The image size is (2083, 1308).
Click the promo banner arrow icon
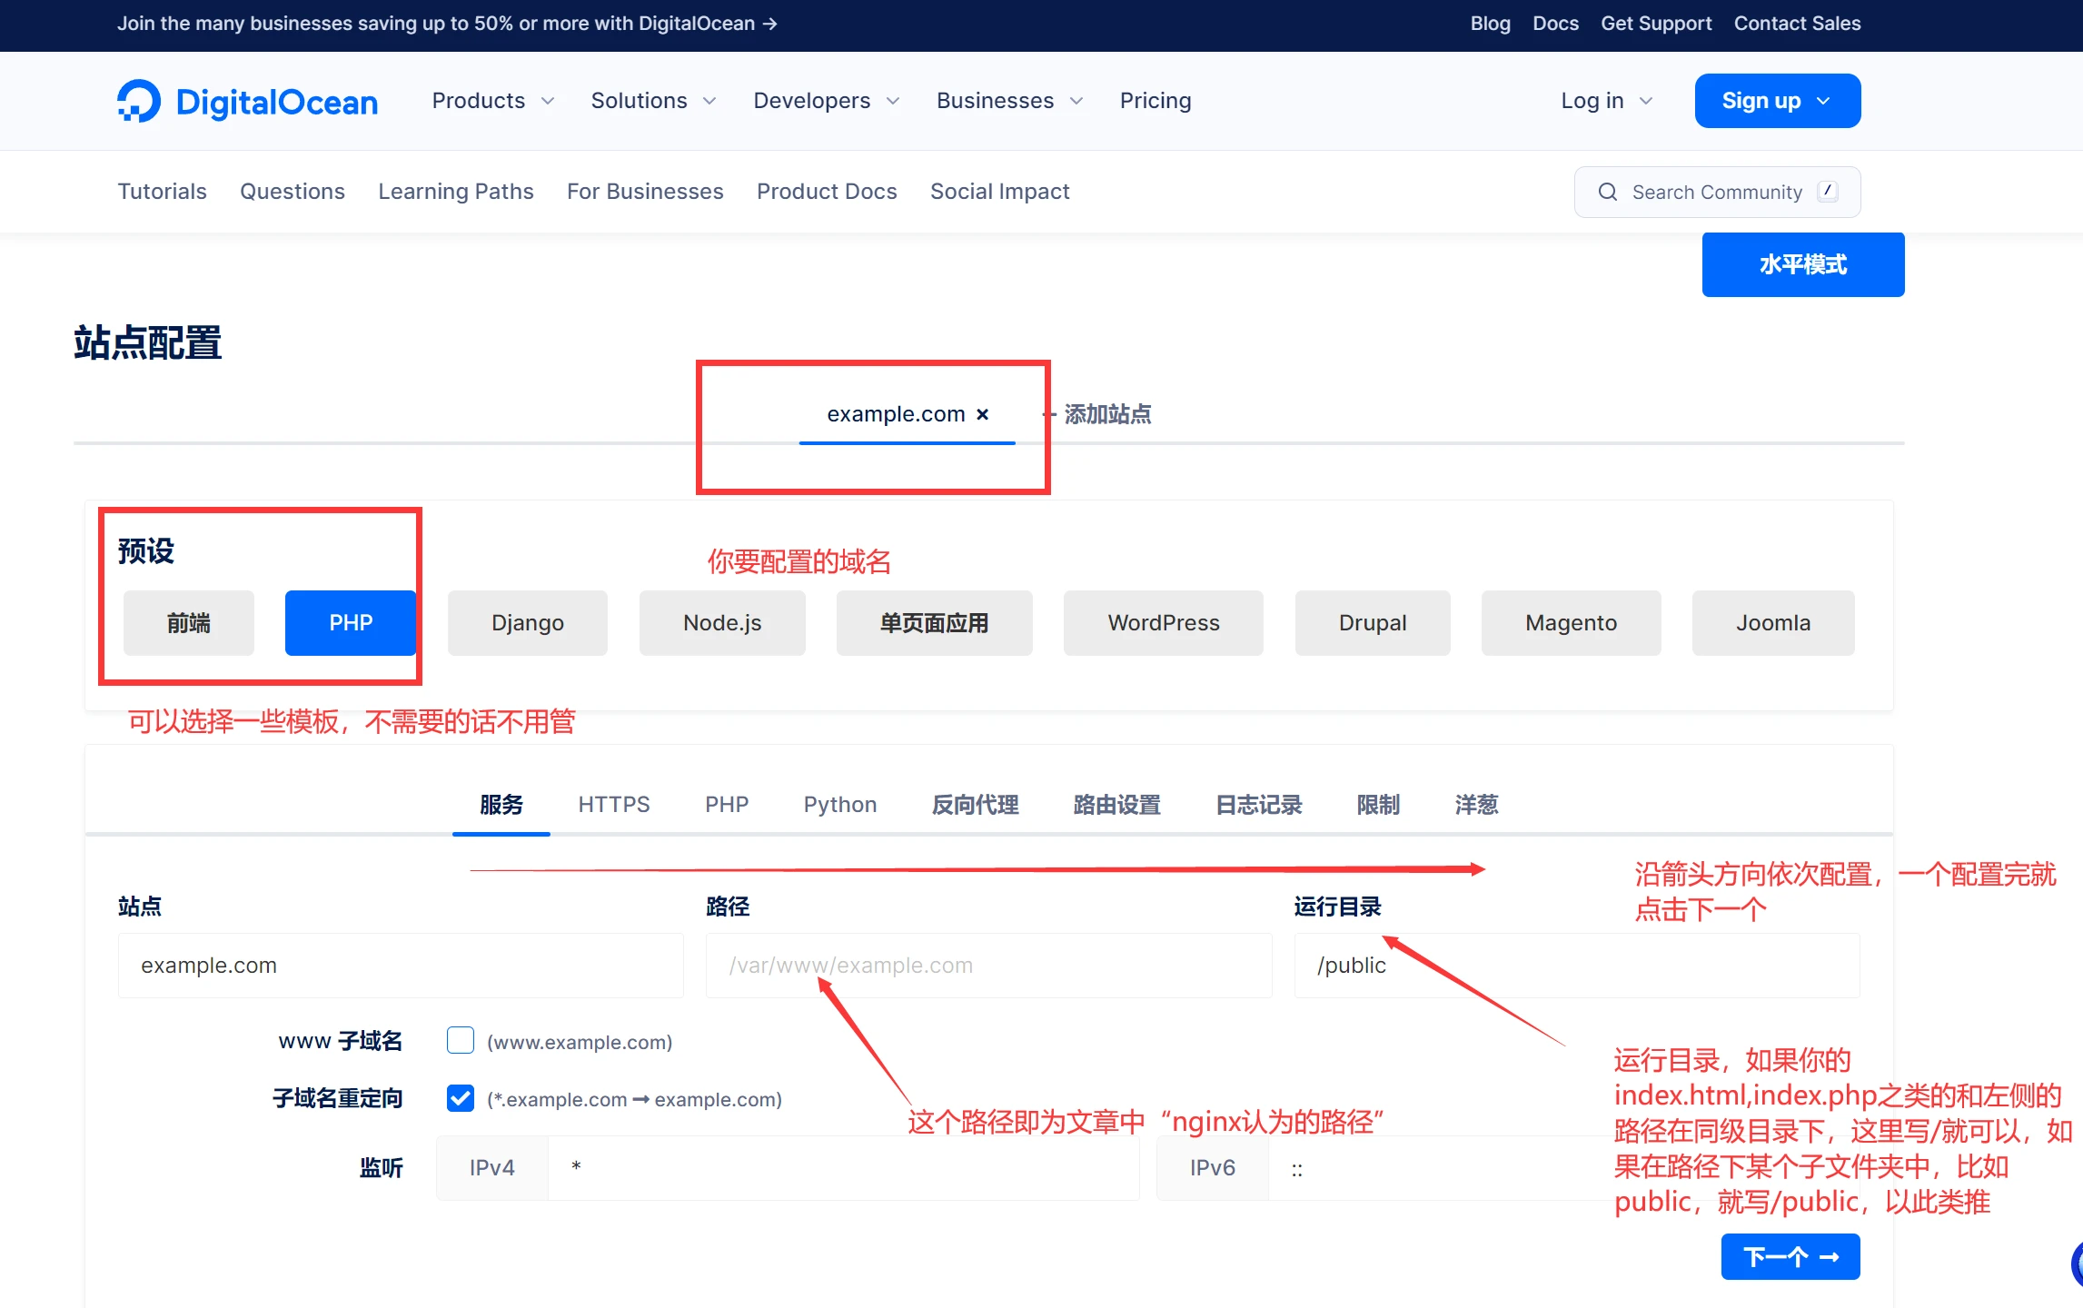[x=770, y=24]
